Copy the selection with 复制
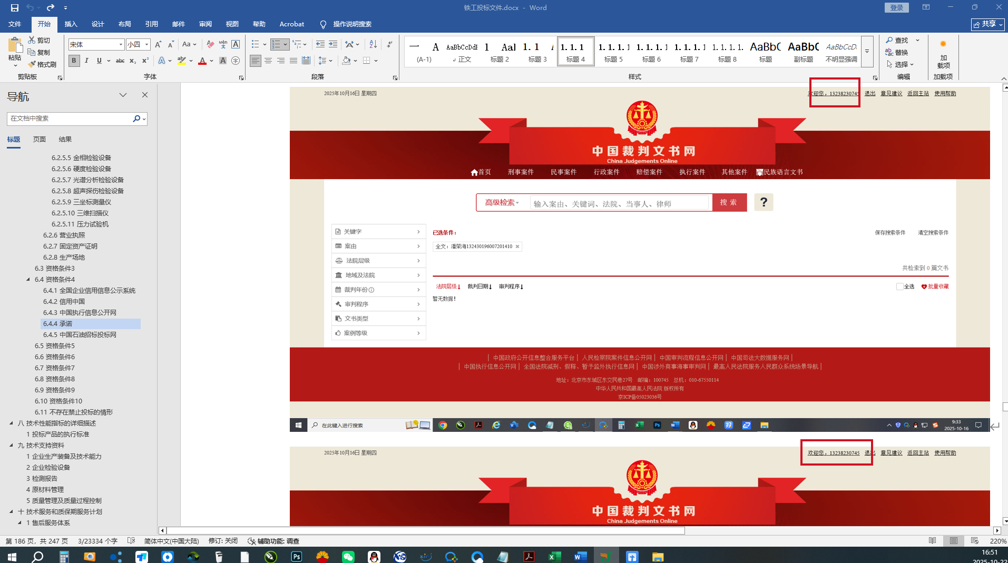This screenshot has height=563, width=1008. 40,52
